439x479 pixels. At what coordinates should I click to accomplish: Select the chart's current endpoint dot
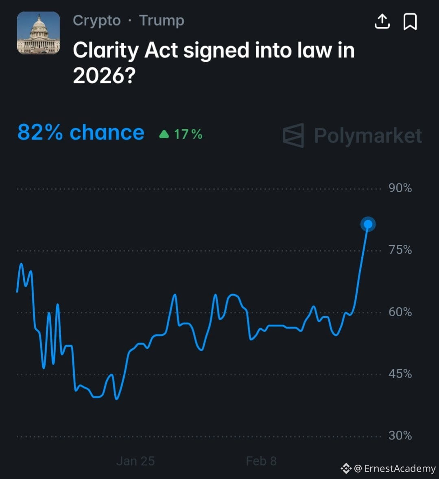368,224
